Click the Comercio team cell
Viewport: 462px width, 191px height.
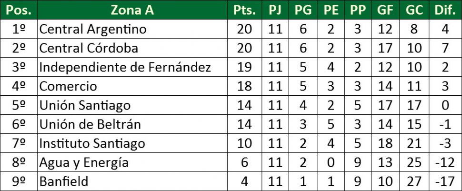coord(68,86)
